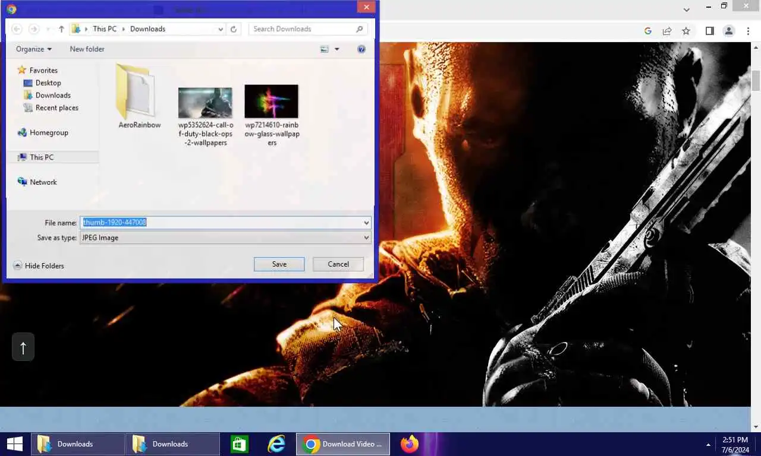This screenshot has width=761, height=456.
Task: Click the Cancel button
Action: tap(338, 264)
